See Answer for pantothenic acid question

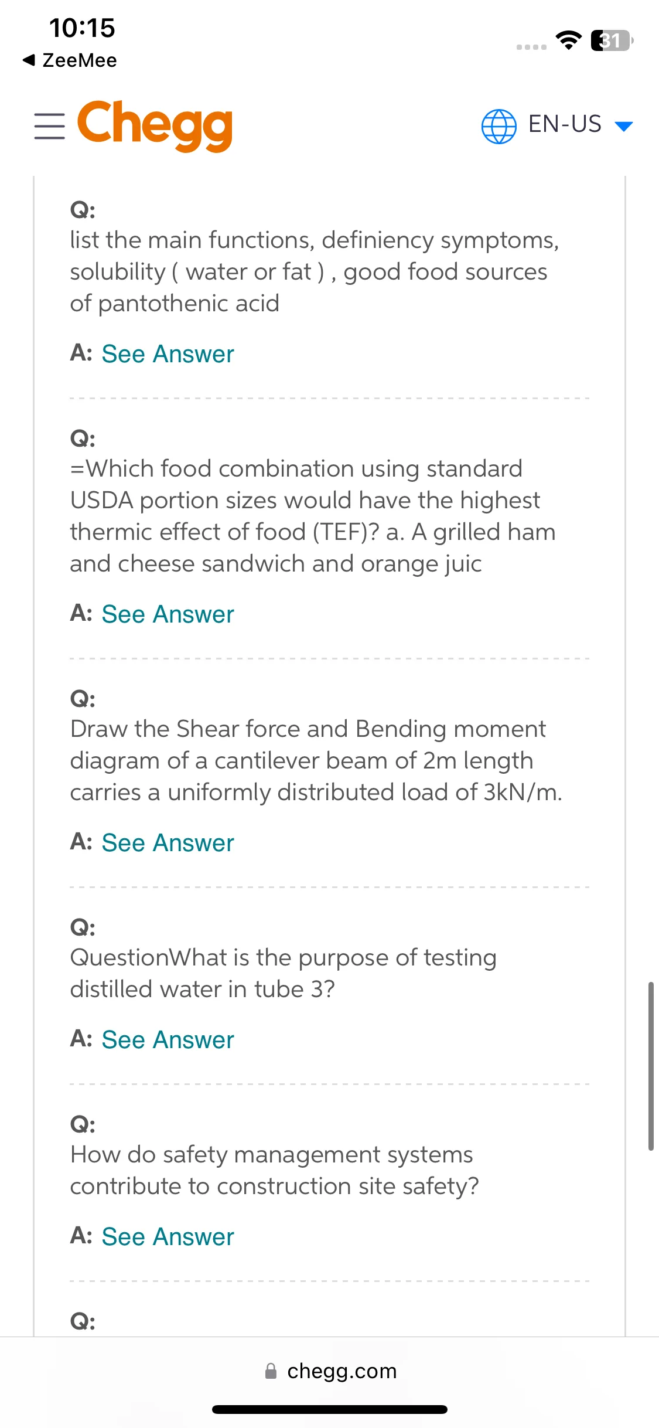pyautogui.click(x=168, y=353)
